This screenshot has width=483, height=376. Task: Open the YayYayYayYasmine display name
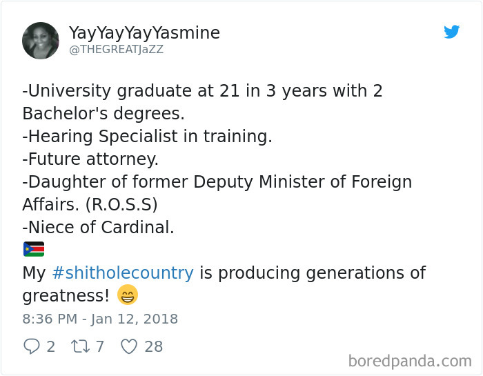pos(144,32)
